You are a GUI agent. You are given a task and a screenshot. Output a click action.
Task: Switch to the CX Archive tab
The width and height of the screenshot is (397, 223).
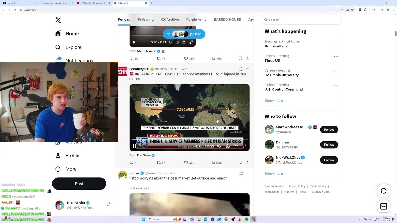170,20
